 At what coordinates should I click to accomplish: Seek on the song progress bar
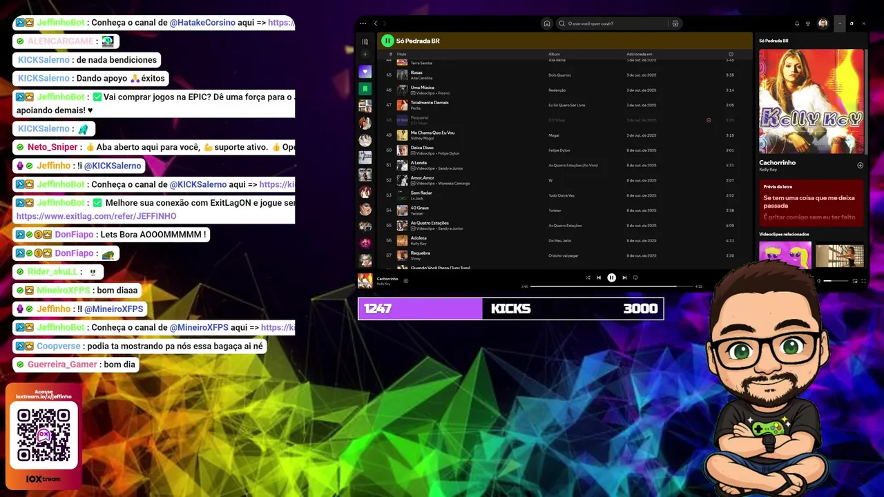click(612, 286)
